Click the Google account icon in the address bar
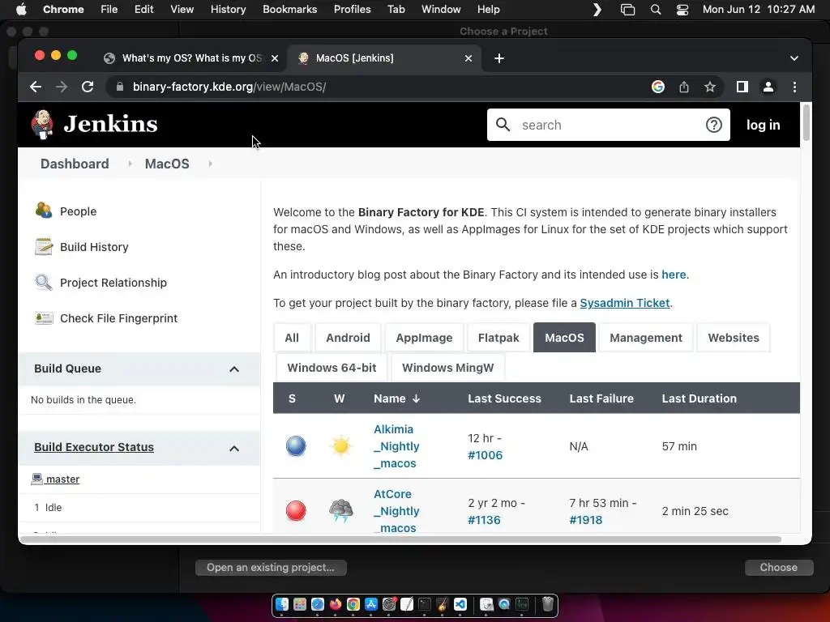The height and width of the screenshot is (622, 830). coord(658,87)
